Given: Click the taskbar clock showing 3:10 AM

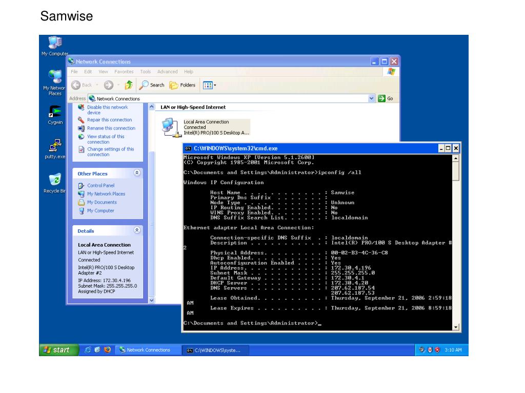Looking at the screenshot, I should coord(453,350).
